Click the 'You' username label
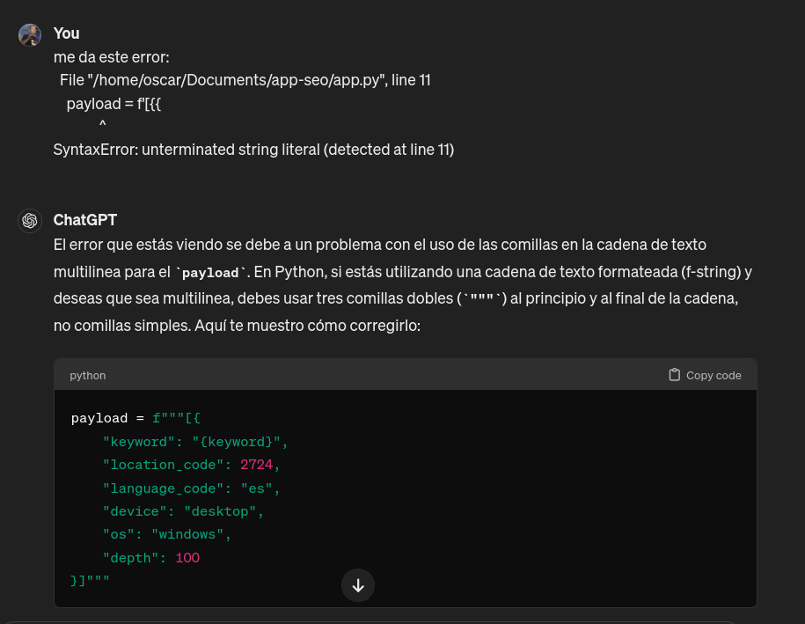The width and height of the screenshot is (805, 624). tap(66, 33)
